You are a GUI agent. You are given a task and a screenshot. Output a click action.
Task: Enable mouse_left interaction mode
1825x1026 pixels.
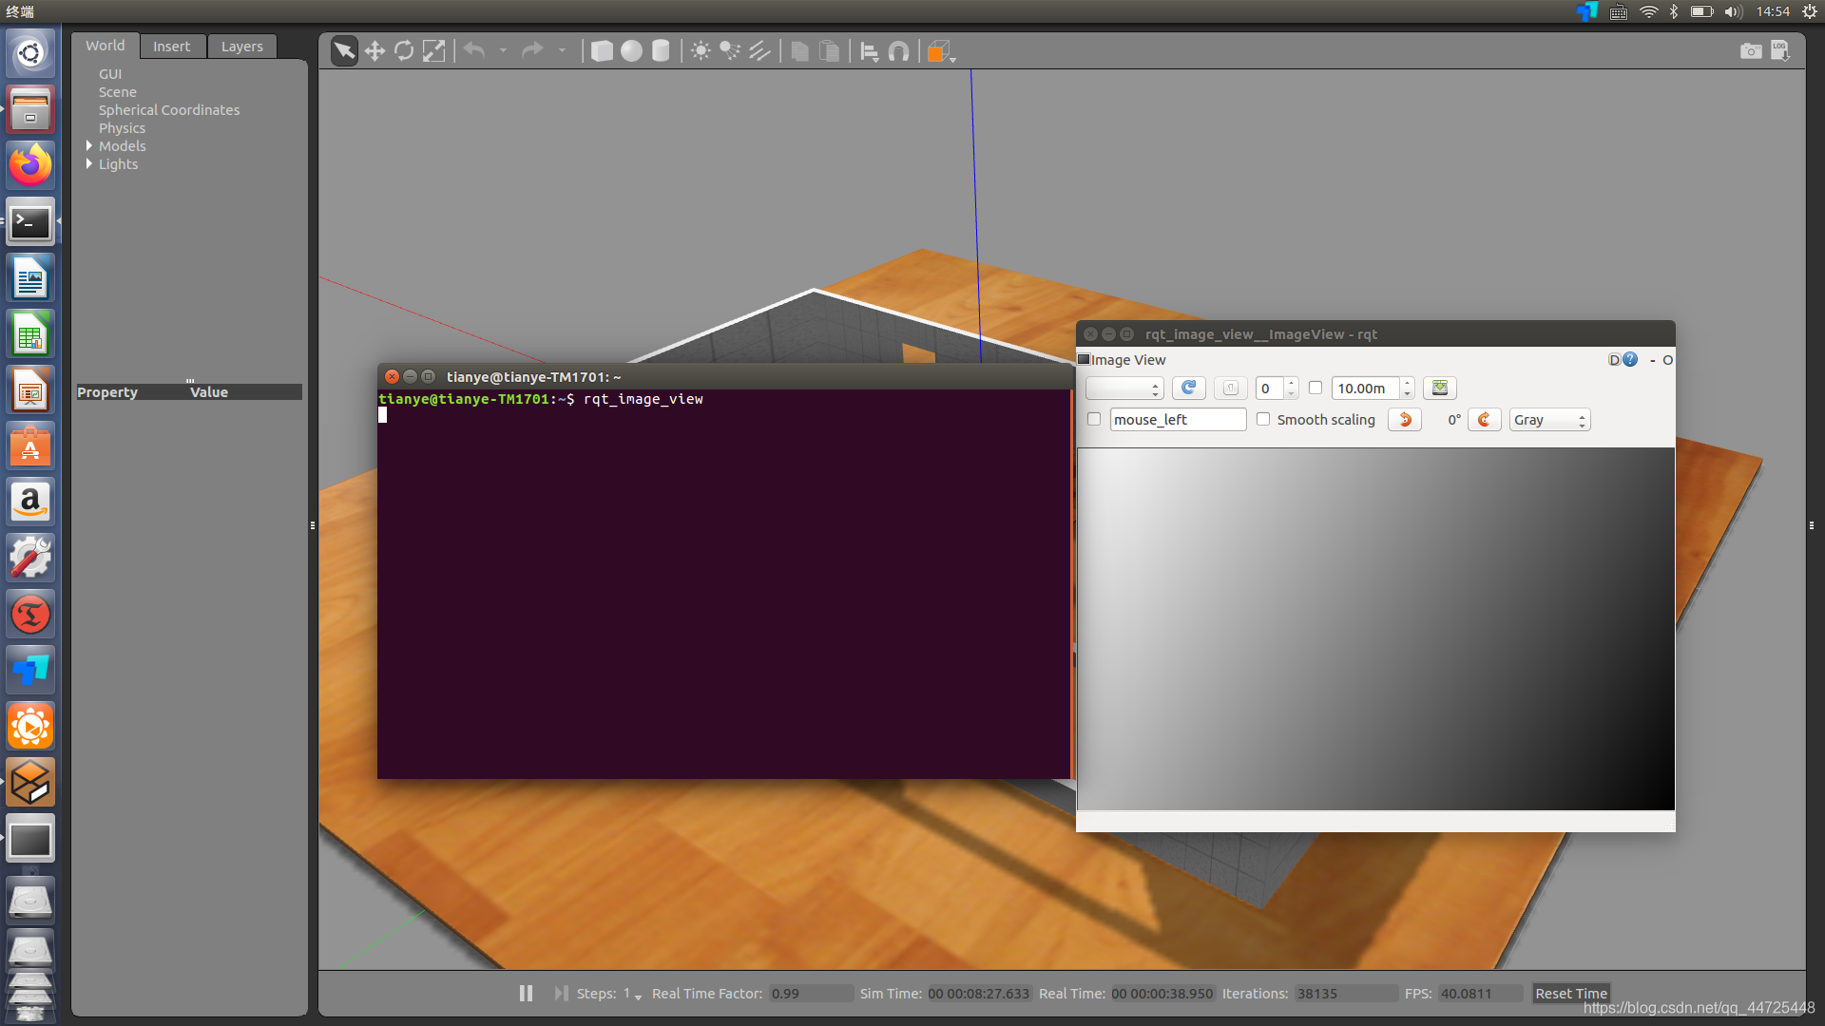pyautogui.click(x=1094, y=420)
